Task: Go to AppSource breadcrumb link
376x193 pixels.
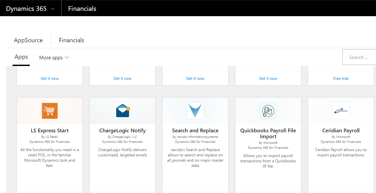Action: coord(28,40)
